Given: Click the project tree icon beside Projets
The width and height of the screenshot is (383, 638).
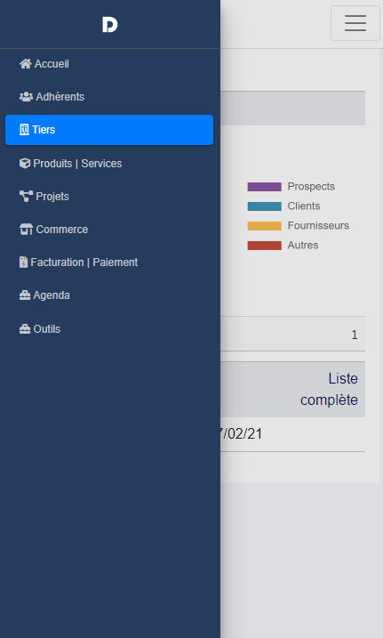Looking at the screenshot, I should point(26,197).
